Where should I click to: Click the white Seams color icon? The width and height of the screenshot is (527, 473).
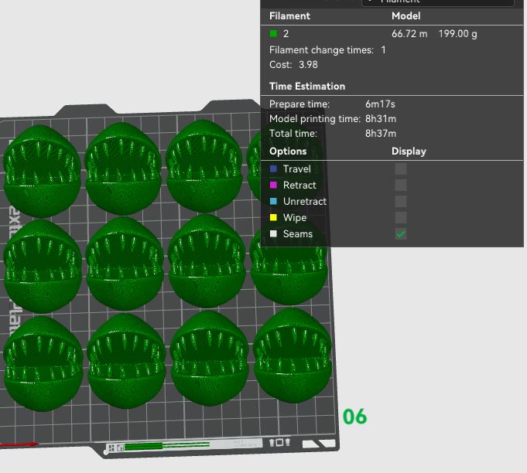(274, 234)
